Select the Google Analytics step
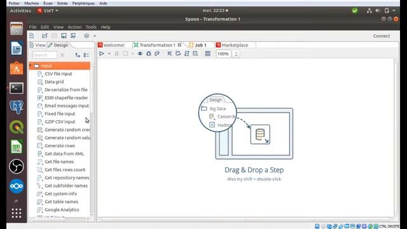The image size is (407, 229). pyautogui.click(x=62, y=210)
